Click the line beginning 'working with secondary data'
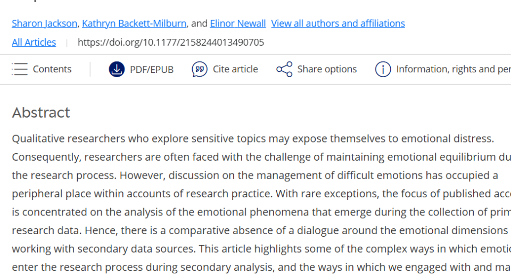 click(261, 249)
